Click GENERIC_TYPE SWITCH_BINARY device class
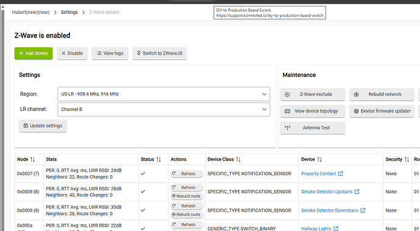The image size is (420, 231). tap(242, 229)
